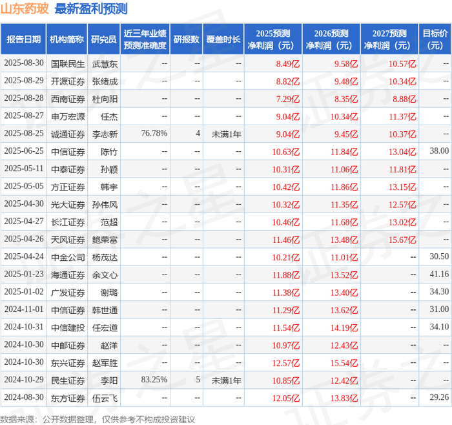Click institution 中泰证券

(x=68, y=169)
